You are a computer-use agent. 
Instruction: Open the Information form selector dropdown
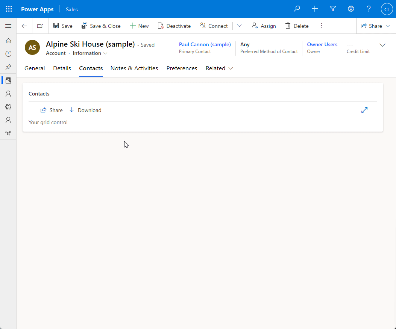tap(90, 53)
